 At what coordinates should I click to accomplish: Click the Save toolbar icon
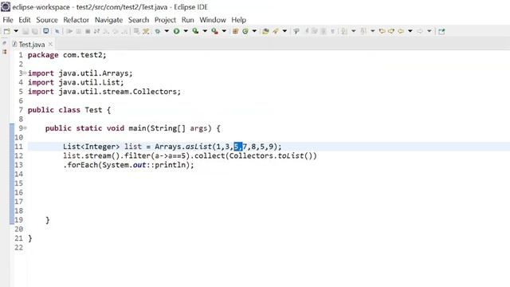(25, 31)
